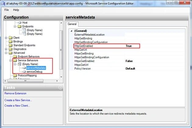Screen dimensions: 192x128
Task: Collapse the Endpoints tree node
Action: pos(15,26)
